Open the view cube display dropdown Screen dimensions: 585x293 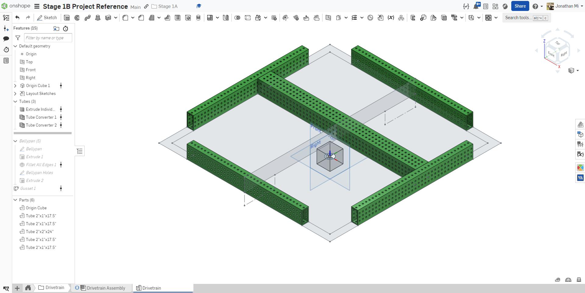coord(574,71)
